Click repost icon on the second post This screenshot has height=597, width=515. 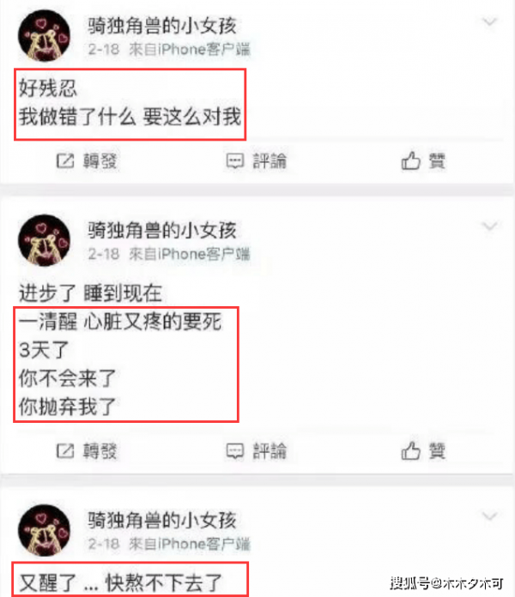point(65,451)
